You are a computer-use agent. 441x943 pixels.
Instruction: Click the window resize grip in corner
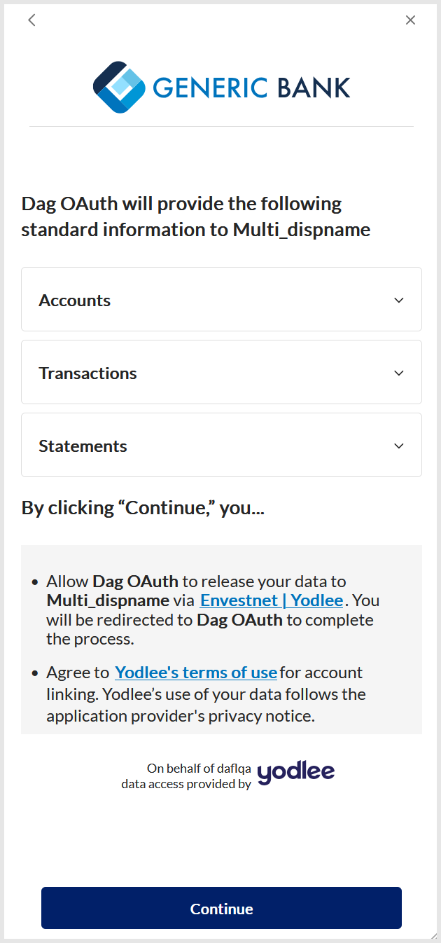point(433,936)
